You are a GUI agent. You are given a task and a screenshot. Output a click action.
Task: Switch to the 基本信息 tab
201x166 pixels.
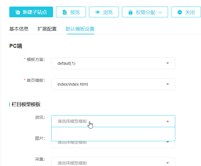point(19,29)
